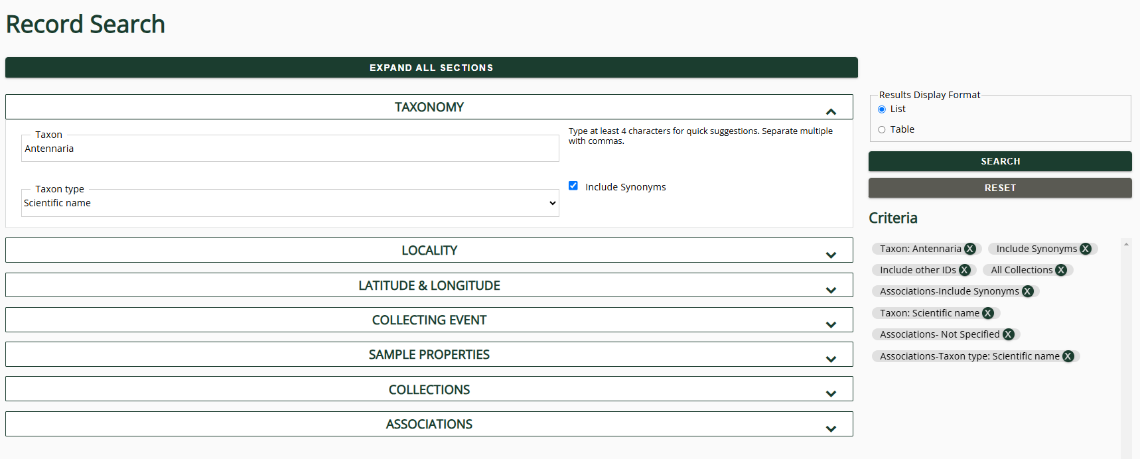This screenshot has width=1140, height=459.
Task: Remove the 'All Collections' criteria chip
Action: [x=1061, y=270]
